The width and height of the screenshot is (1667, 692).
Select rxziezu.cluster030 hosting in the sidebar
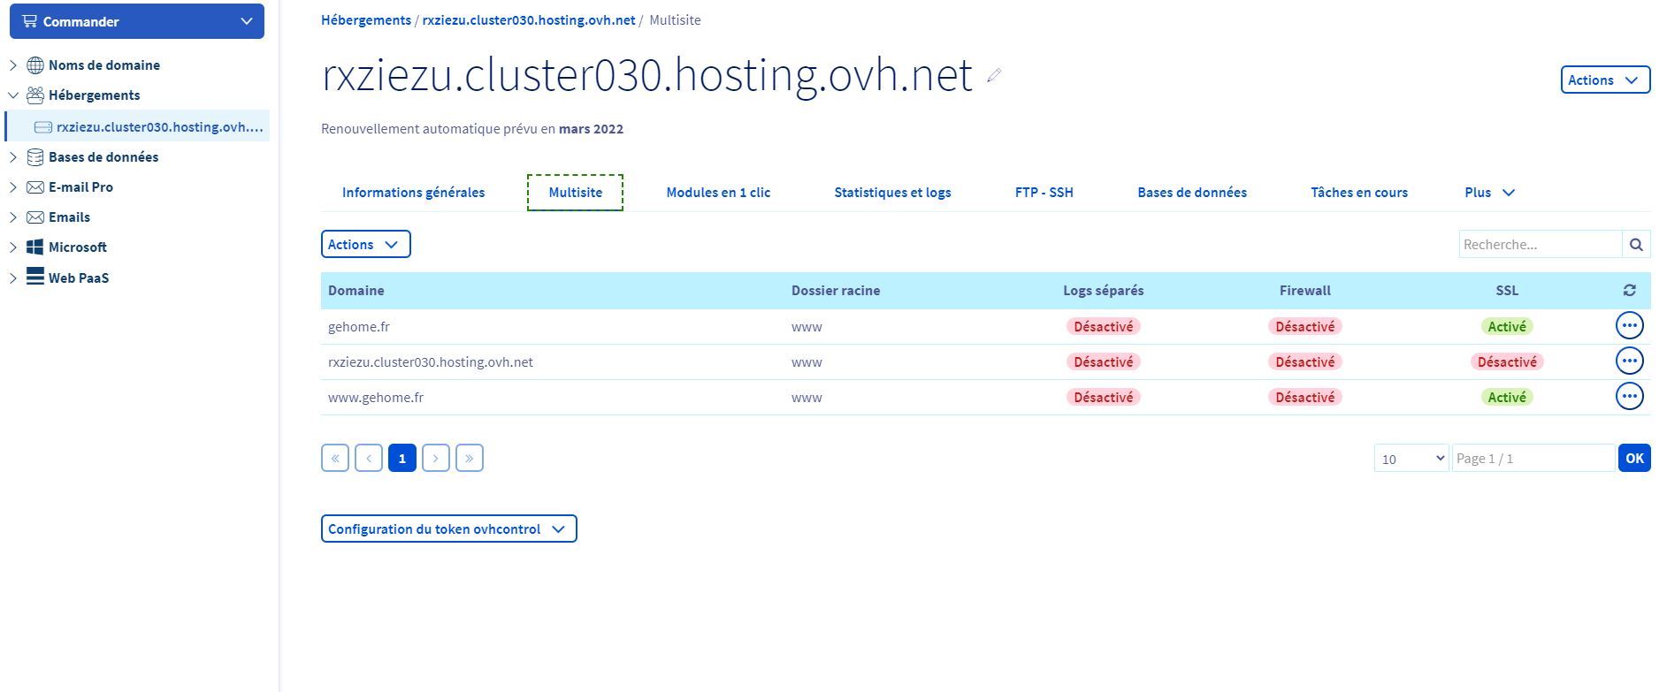tap(159, 127)
